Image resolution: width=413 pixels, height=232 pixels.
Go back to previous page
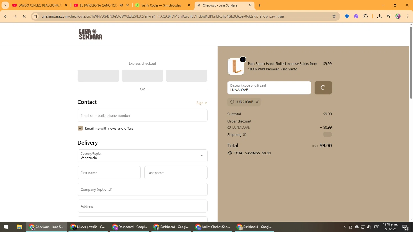6,16
